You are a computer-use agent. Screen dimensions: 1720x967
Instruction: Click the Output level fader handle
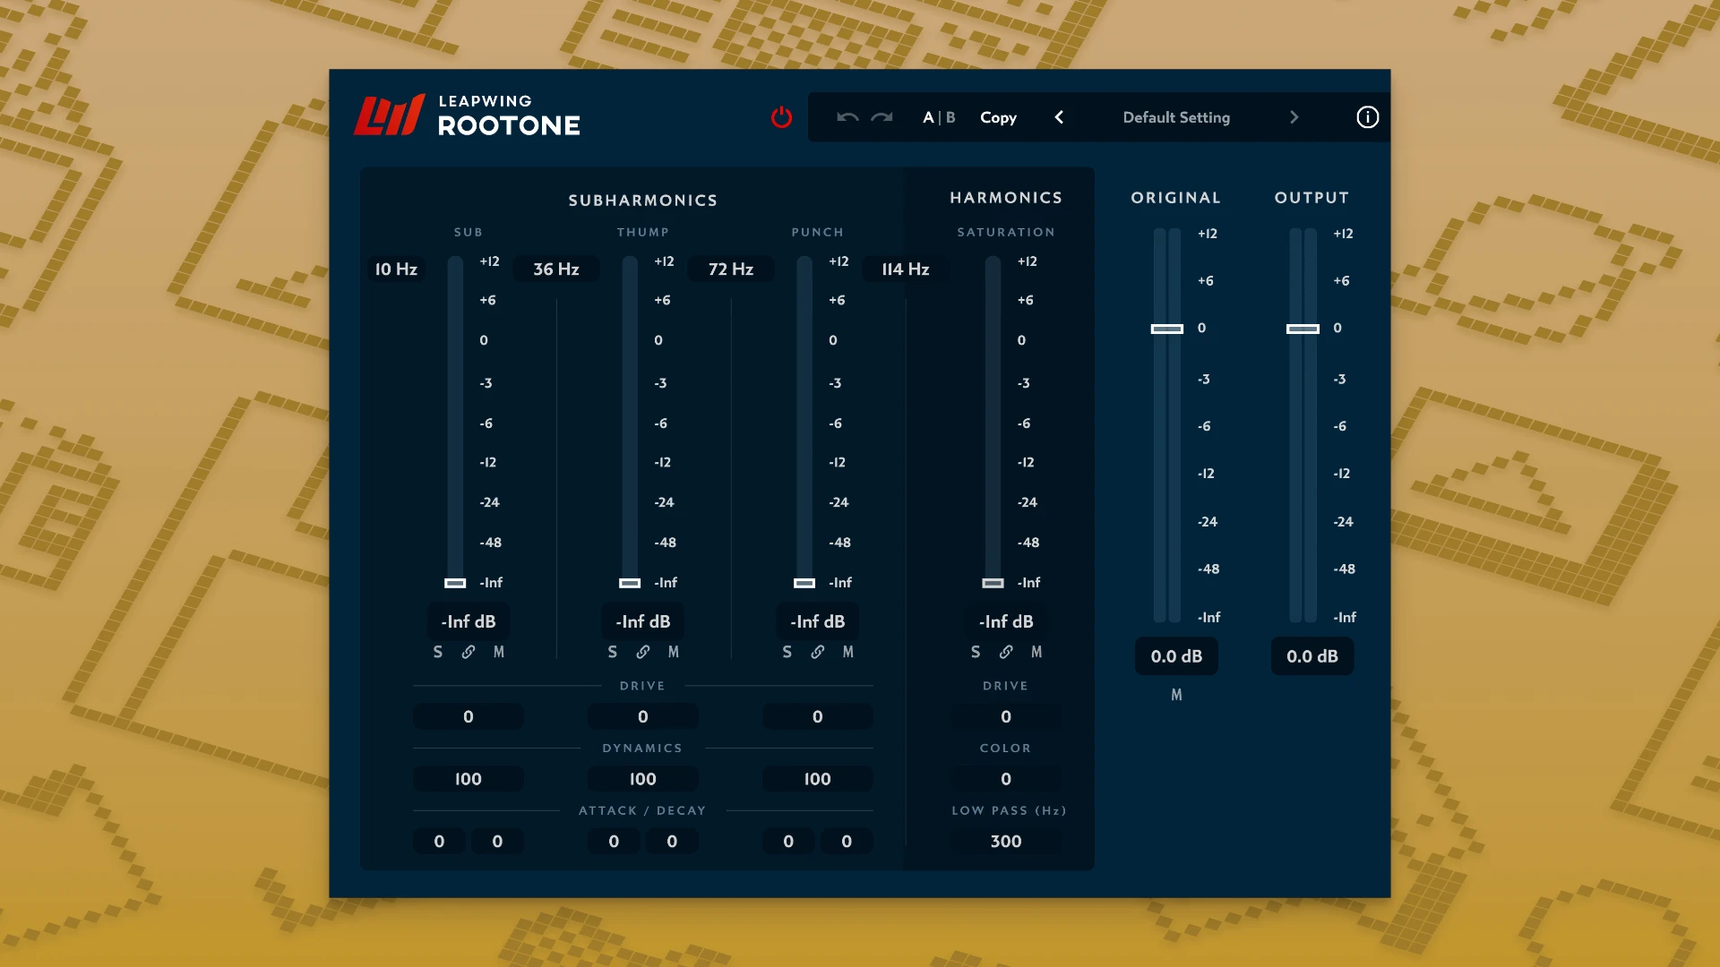(1303, 329)
